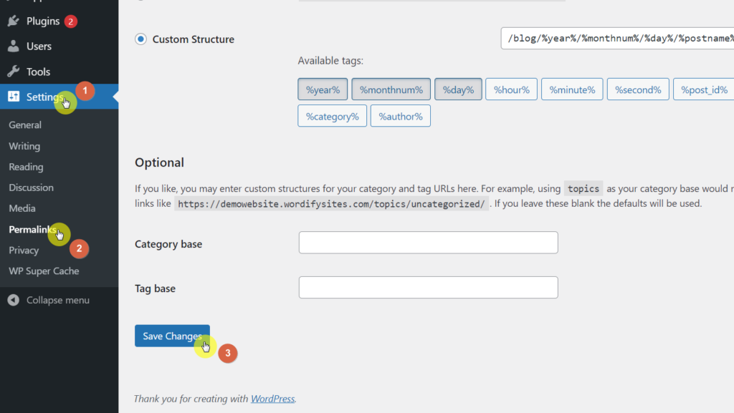Go to Discussion settings

pos(31,188)
